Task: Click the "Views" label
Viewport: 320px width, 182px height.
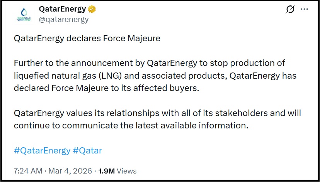Action: pos(126,170)
